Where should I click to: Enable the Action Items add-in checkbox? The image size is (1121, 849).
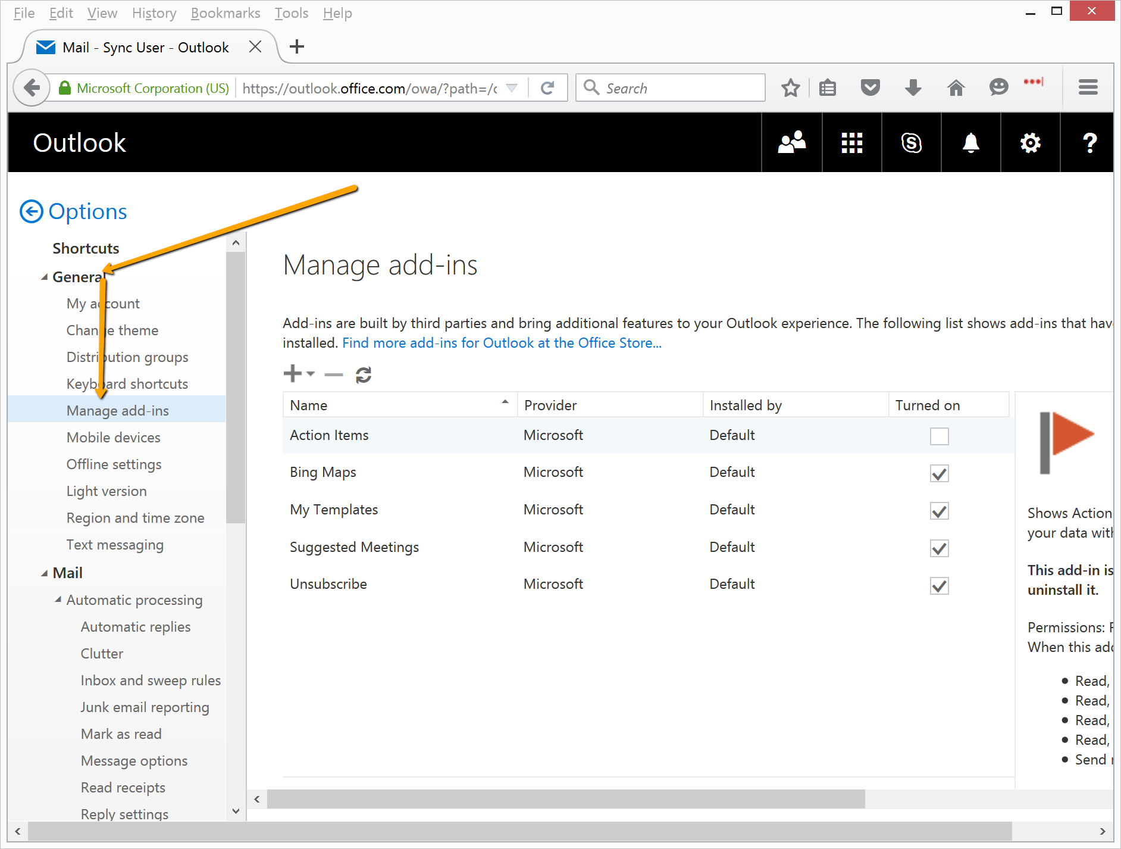coord(940,436)
